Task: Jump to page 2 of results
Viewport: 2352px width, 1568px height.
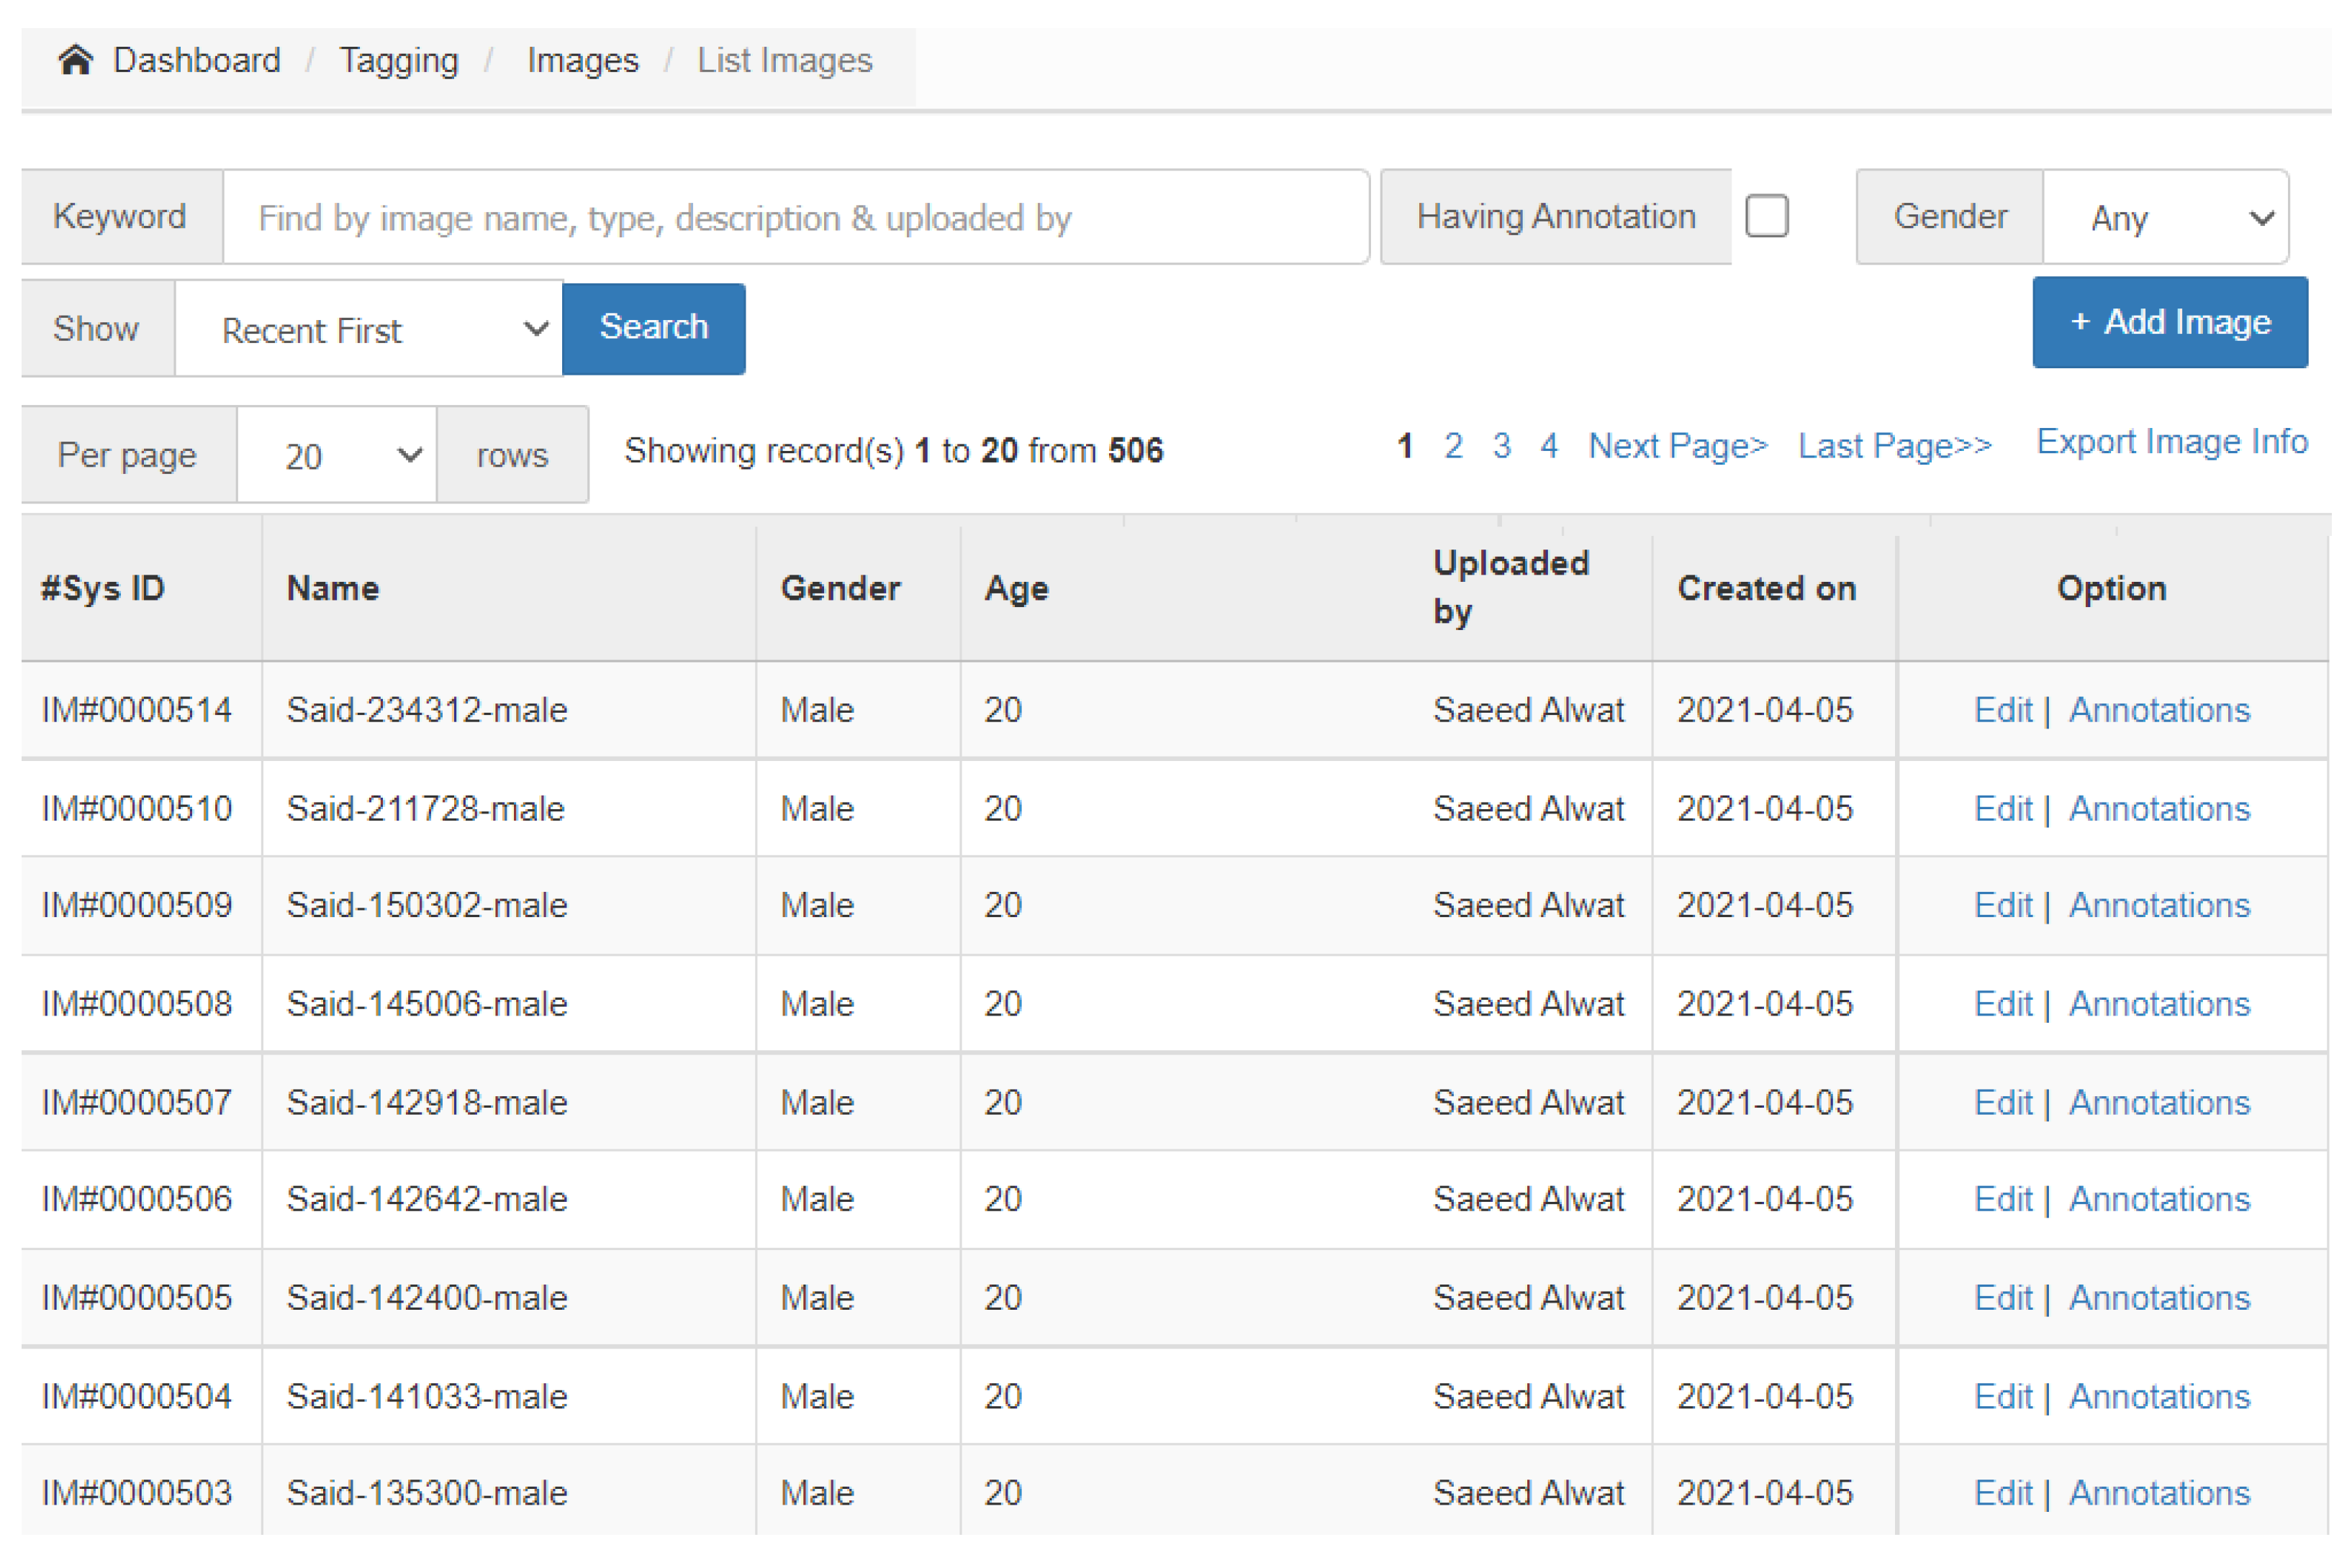Action: click(1452, 446)
